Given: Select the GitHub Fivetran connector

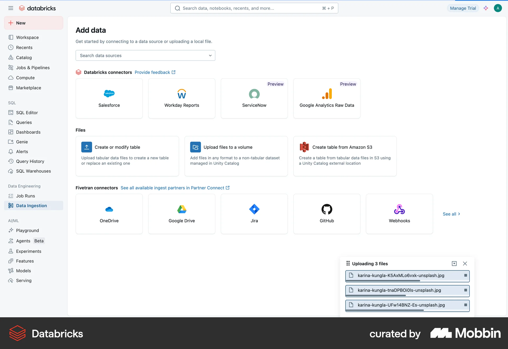Looking at the screenshot, I should pos(327,214).
